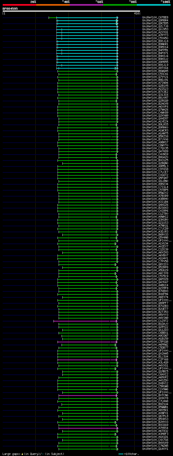173x456 pixels.
Task: Select label UniRef100_Q7VY21
Action: tap(155, 77)
